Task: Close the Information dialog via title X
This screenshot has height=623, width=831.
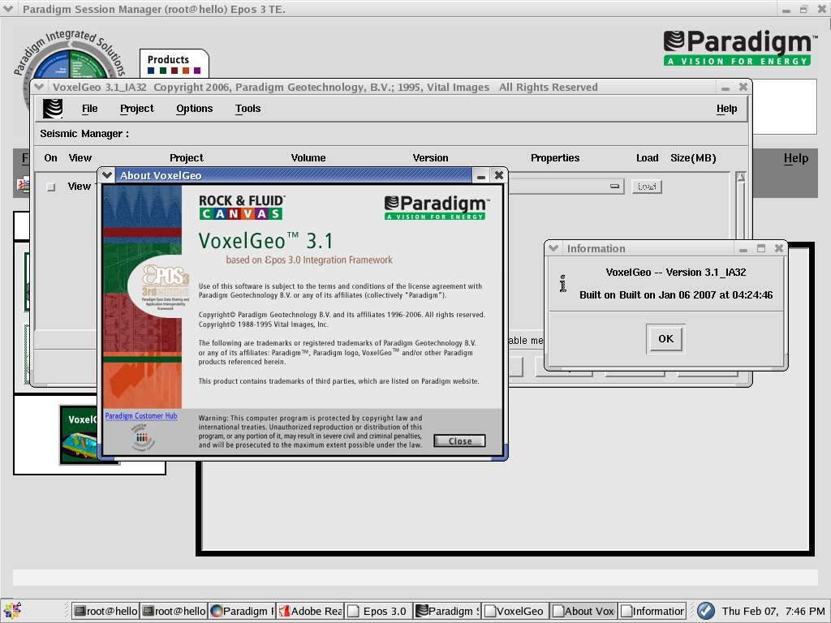Action: click(778, 248)
